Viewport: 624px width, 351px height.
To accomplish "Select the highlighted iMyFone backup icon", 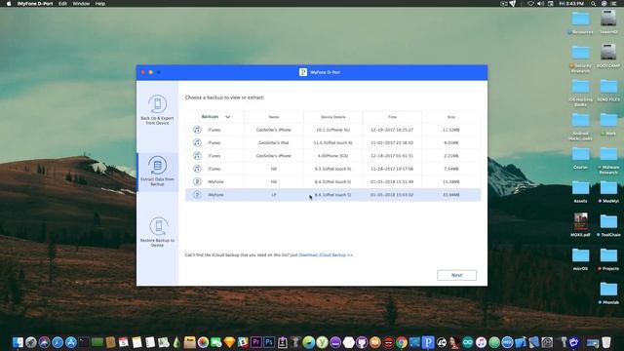I will coord(197,195).
